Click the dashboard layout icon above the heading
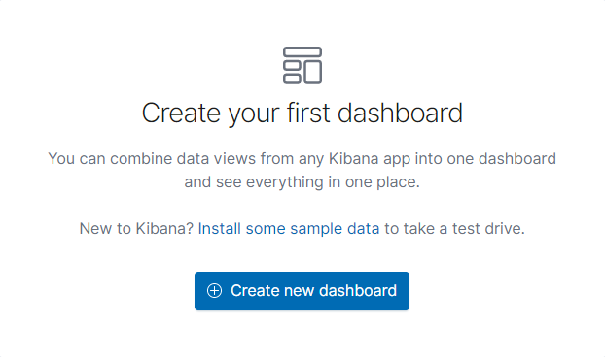 [302, 65]
